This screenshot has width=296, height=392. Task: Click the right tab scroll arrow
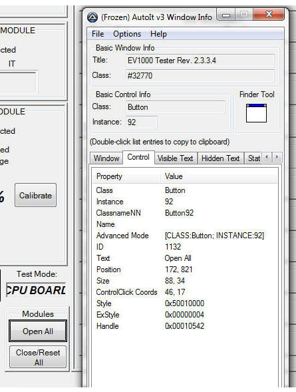[277, 157]
